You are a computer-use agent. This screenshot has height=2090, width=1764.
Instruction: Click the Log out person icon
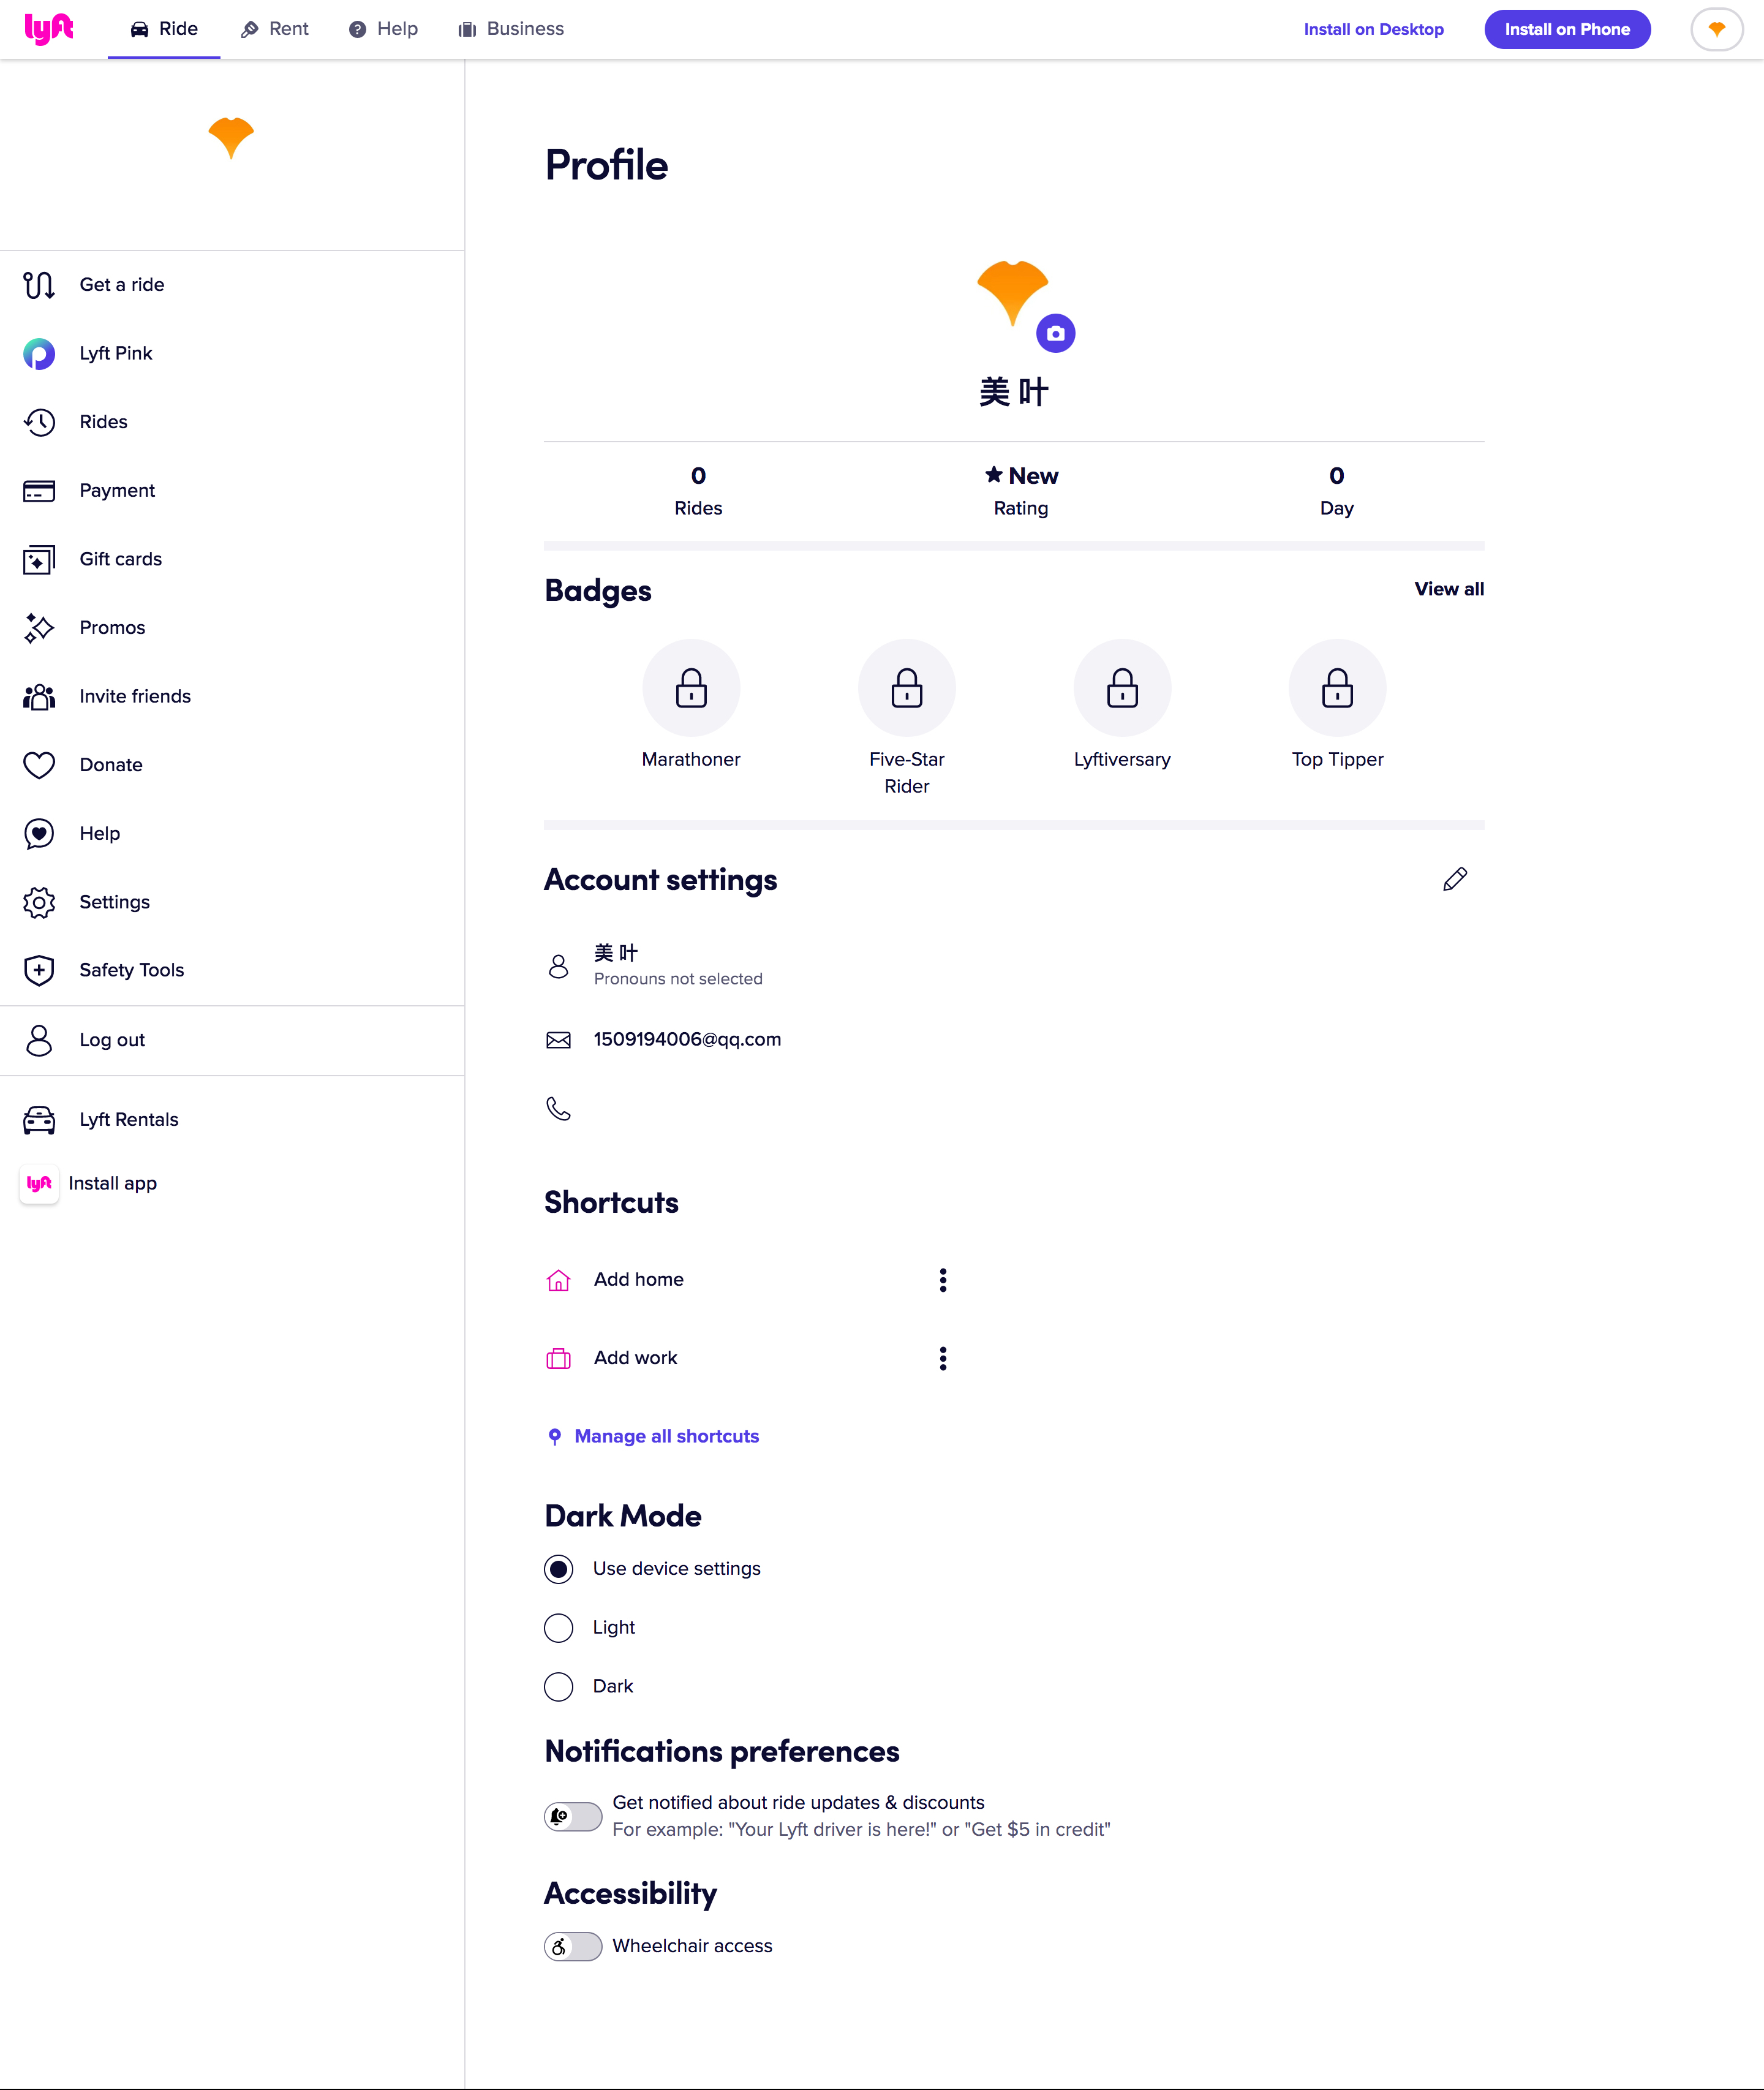[x=39, y=1040]
